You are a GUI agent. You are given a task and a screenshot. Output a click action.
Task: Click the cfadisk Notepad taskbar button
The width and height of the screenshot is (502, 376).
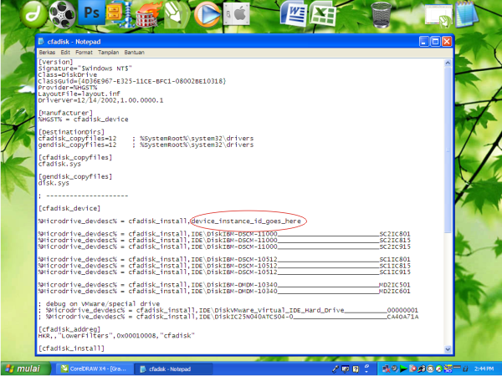(167, 368)
